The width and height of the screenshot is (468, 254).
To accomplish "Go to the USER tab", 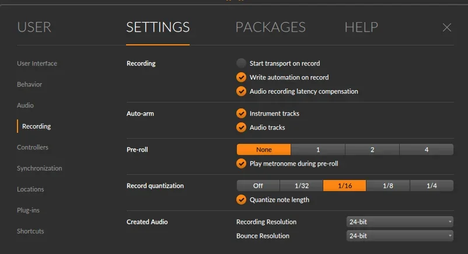I will [34, 27].
